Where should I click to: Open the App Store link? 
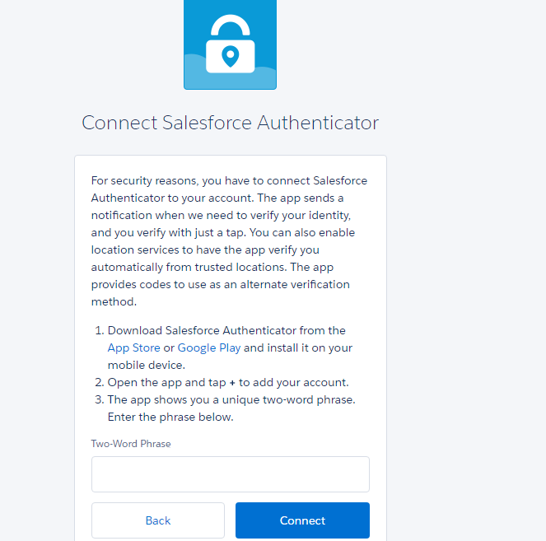tap(133, 347)
